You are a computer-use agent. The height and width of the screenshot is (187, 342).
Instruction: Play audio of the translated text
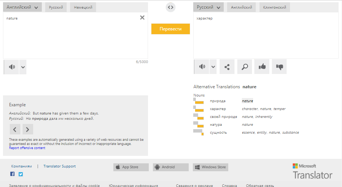pos(202,66)
